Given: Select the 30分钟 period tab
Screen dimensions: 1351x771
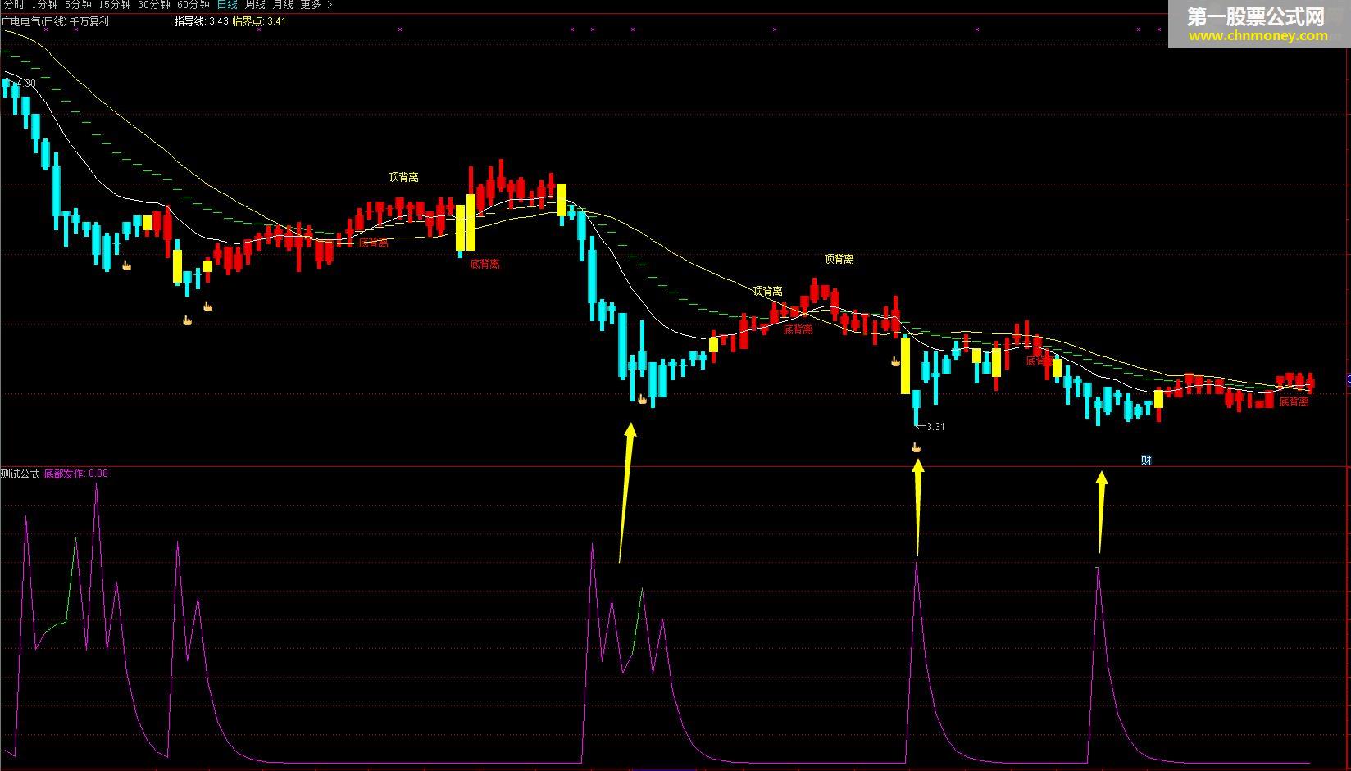Looking at the screenshot, I should point(154,5).
